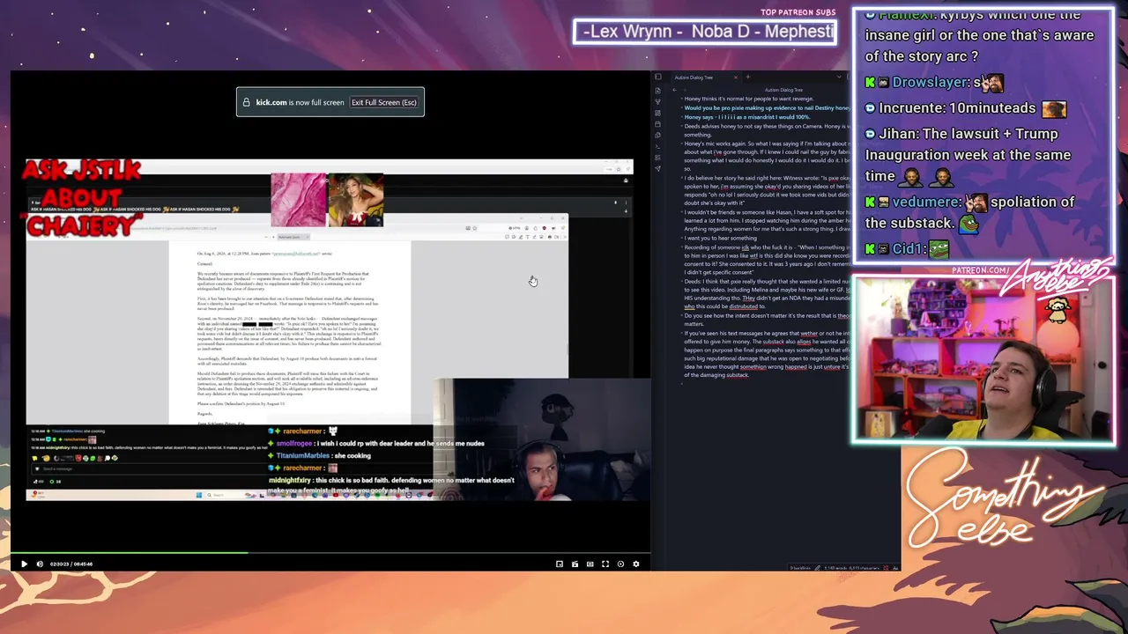1128x634 pixels.
Task: Click the clip icon in the Kick player
Action: click(x=575, y=564)
